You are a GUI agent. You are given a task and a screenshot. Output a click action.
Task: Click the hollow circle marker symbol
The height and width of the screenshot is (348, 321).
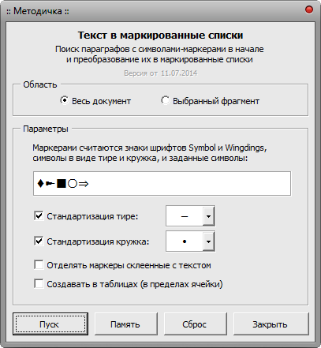tap(73, 184)
